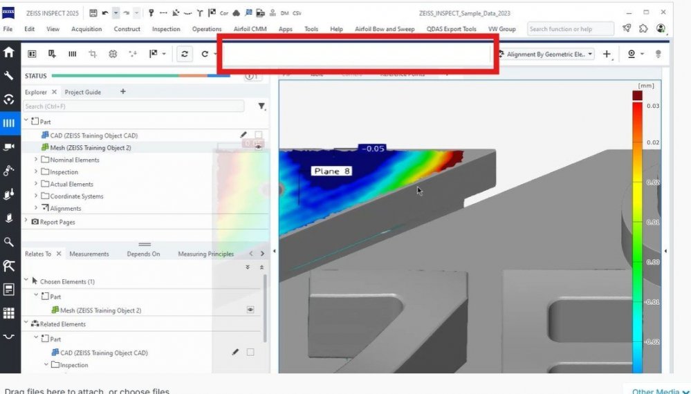Open the Construct menu

pyautogui.click(x=127, y=29)
